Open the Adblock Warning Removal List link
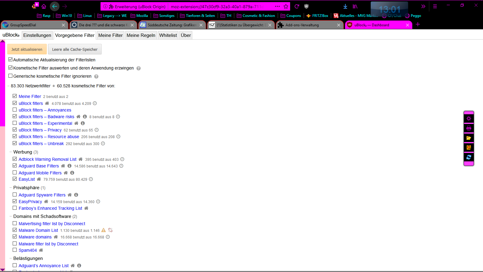Image resolution: width=483 pixels, height=272 pixels. pyautogui.click(x=47, y=159)
